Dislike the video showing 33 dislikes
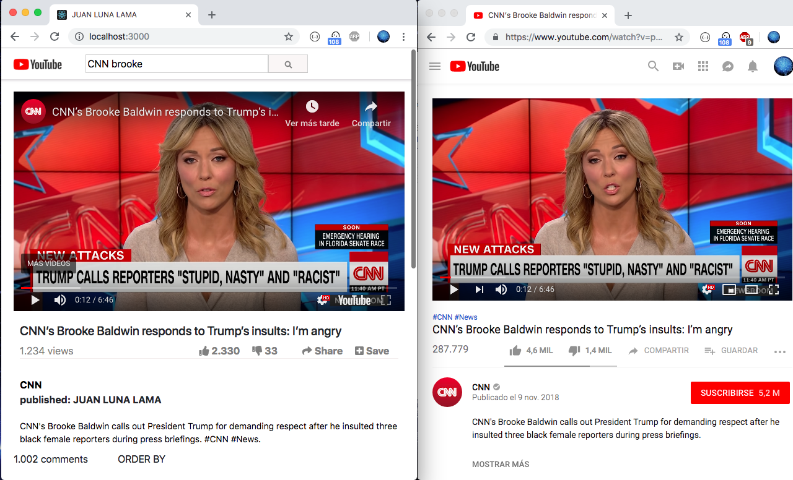 tap(258, 351)
